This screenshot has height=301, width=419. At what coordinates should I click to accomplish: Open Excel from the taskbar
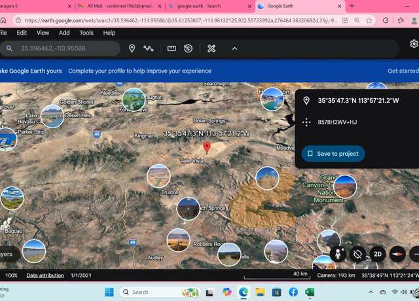pos(310,292)
